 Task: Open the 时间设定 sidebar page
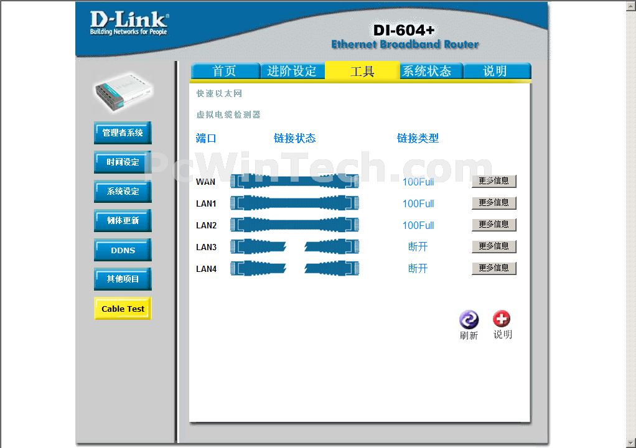click(x=123, y=162)
